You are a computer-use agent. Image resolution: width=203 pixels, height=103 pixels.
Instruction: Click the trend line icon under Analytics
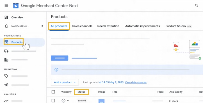pyautogui.click(x=6, y=101)
